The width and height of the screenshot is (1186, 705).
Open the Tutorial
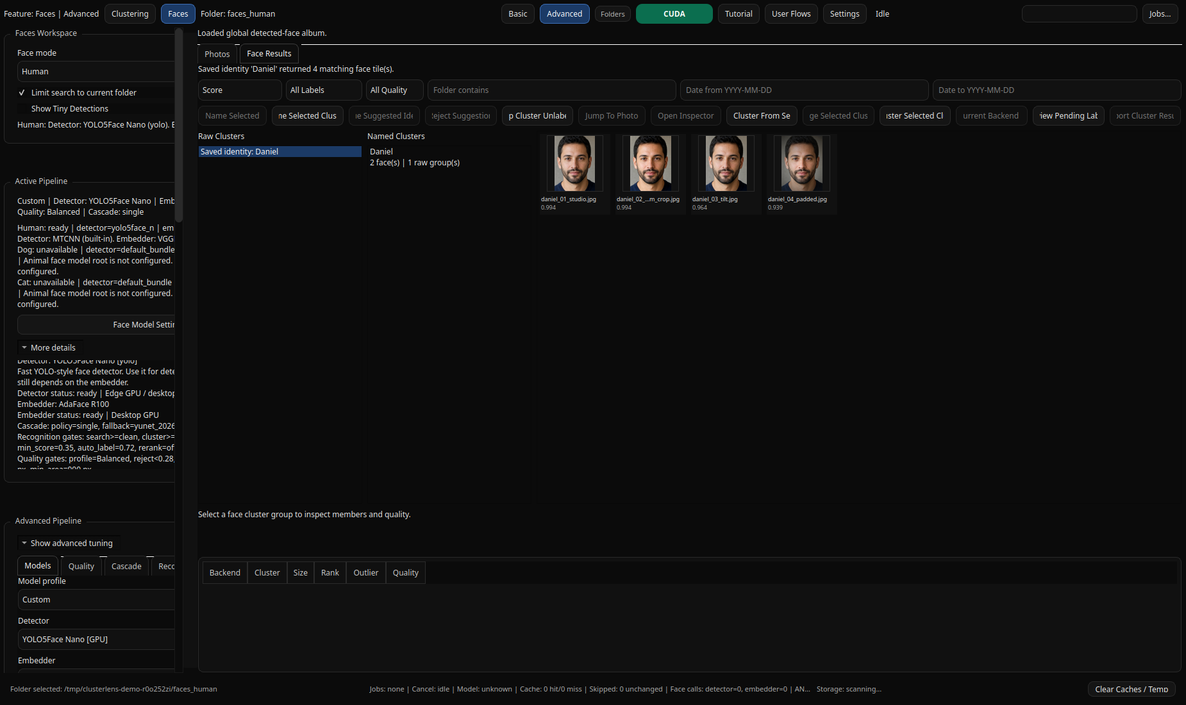pyautogui.click(x=739, y=13)
